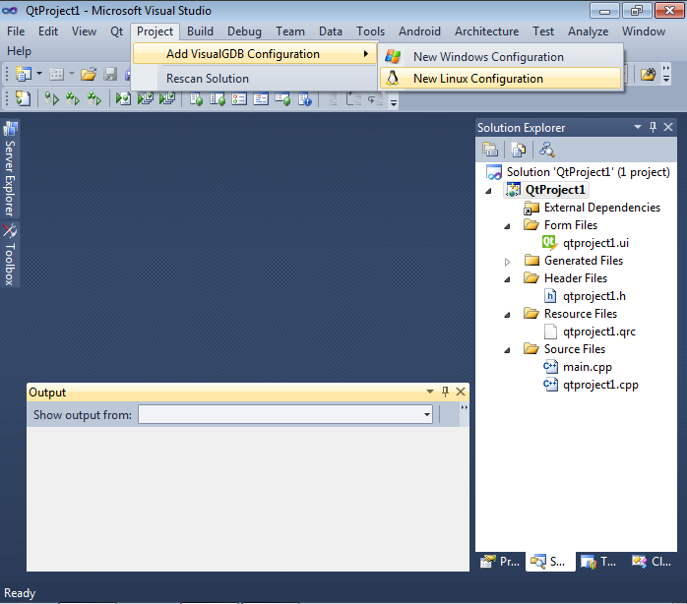687x604 pixels.
Task: Collapse the Header Files folder
Action: pos(507,279)
